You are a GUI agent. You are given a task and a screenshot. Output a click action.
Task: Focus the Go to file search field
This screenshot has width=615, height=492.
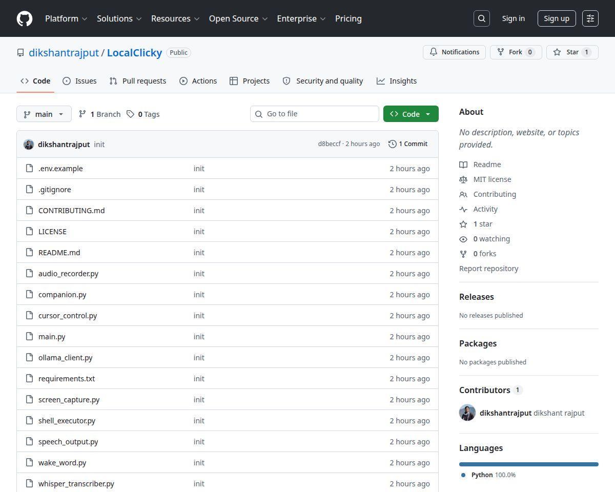(315, 114)
